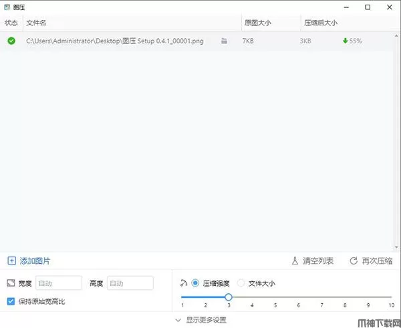Click the plus icon beside 添加图片

pyautogui.click(x=11, y=261)
